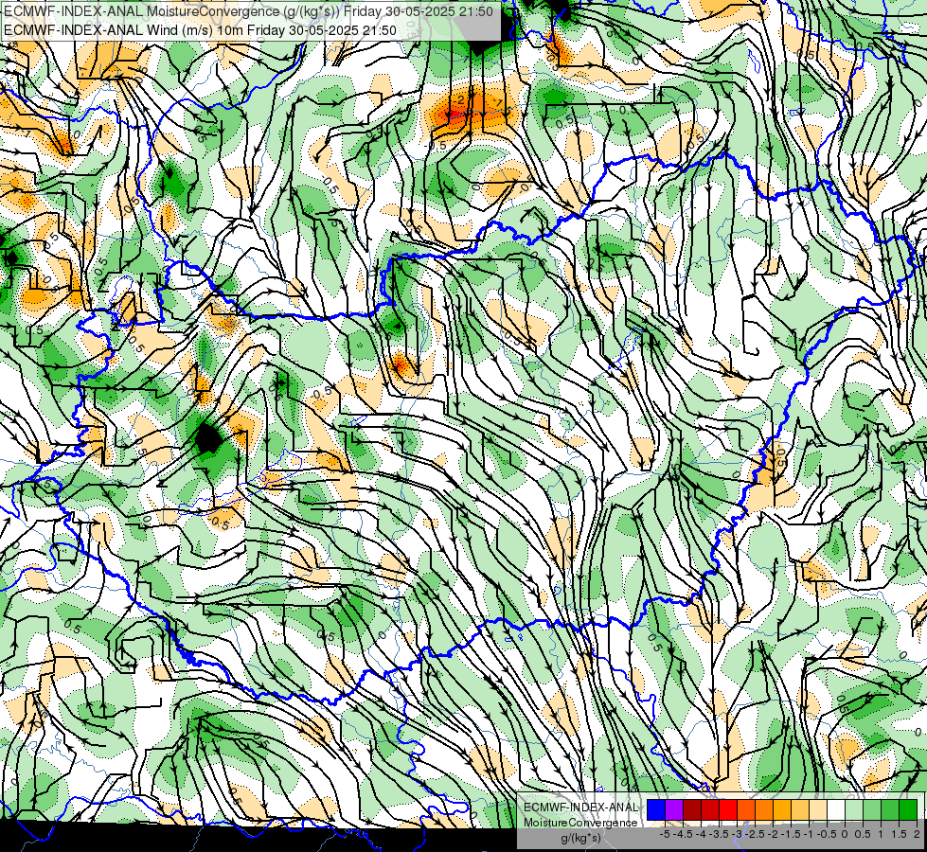Click the orange-red swatch between -3 and -2.5

coord(746,809)
